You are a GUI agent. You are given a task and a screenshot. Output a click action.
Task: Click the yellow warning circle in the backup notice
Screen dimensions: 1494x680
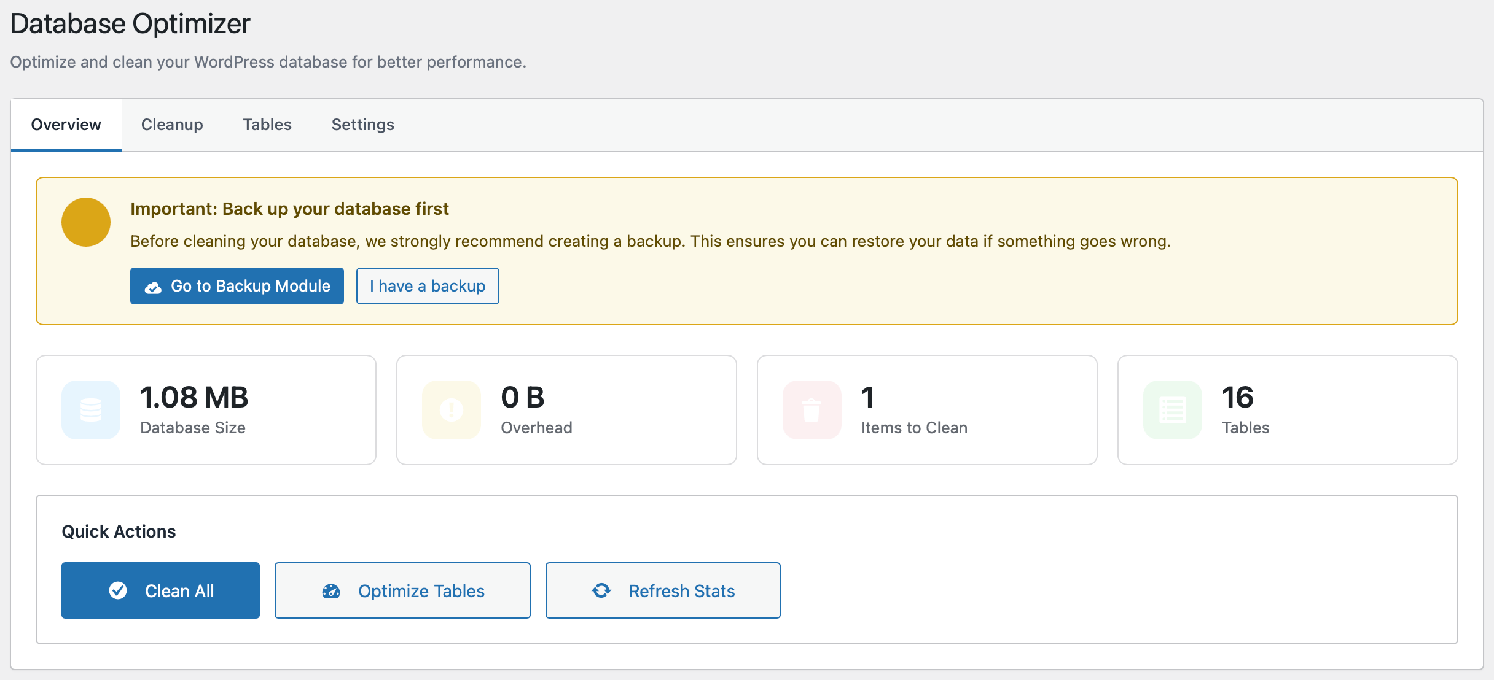(x=85, y=222)
